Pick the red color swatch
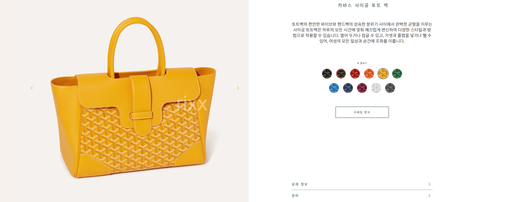This screenshot has height=202, width=505. (x=355, y=74)
